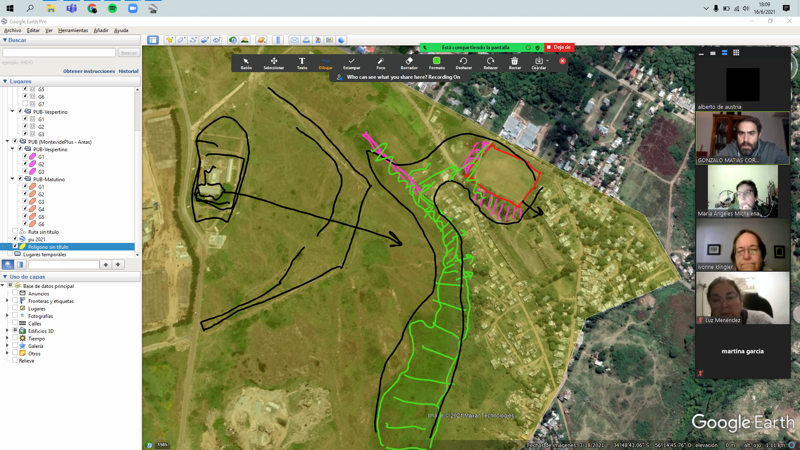
Task: Open the Añadir menu
Action: 101,30
